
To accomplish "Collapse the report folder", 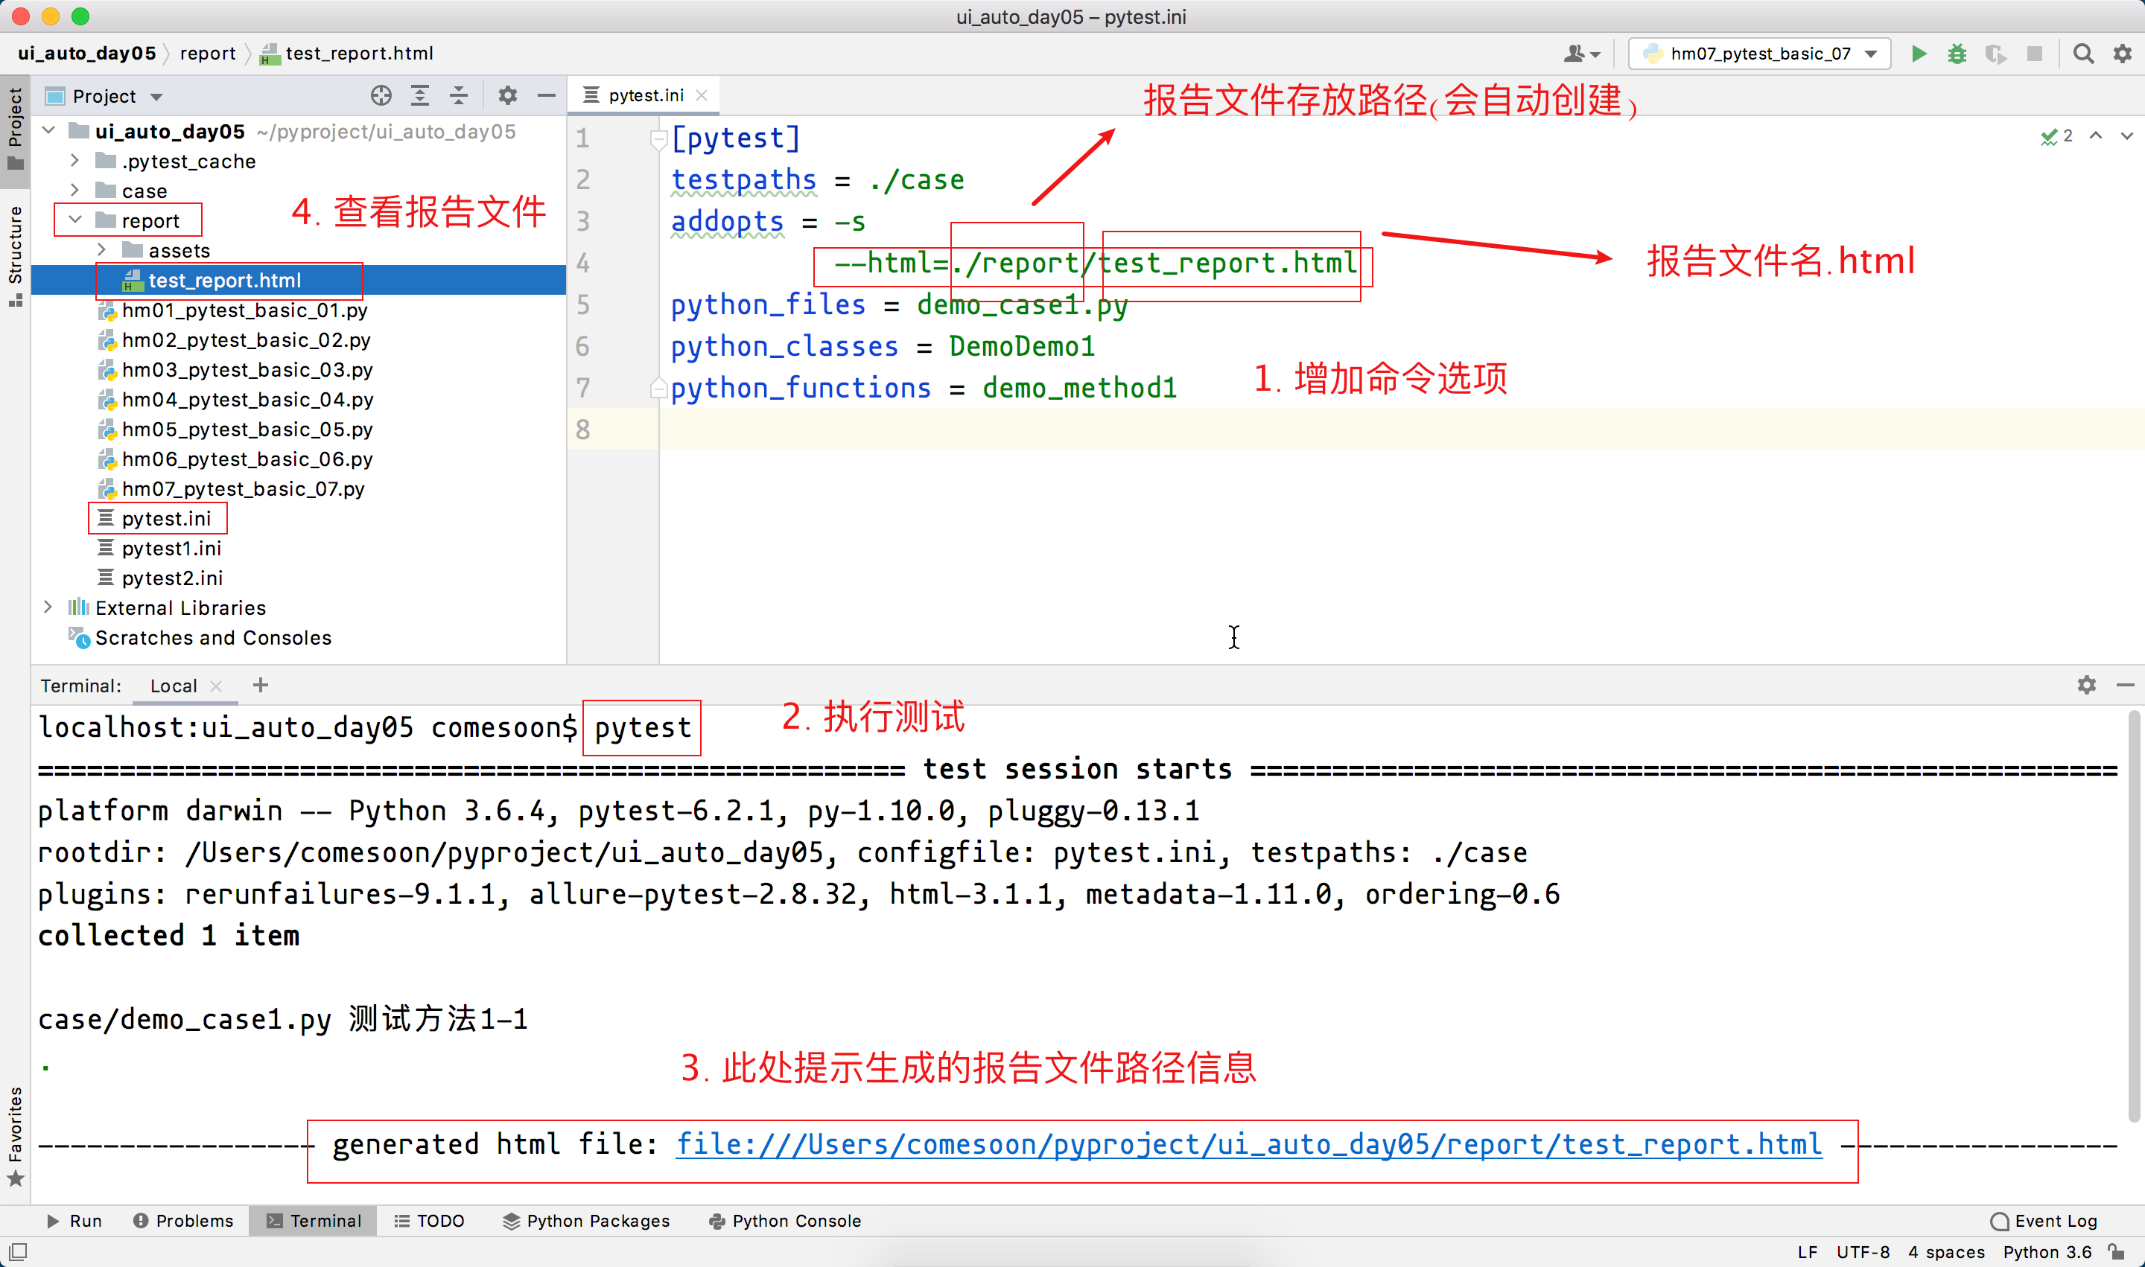I will [75, 220].
